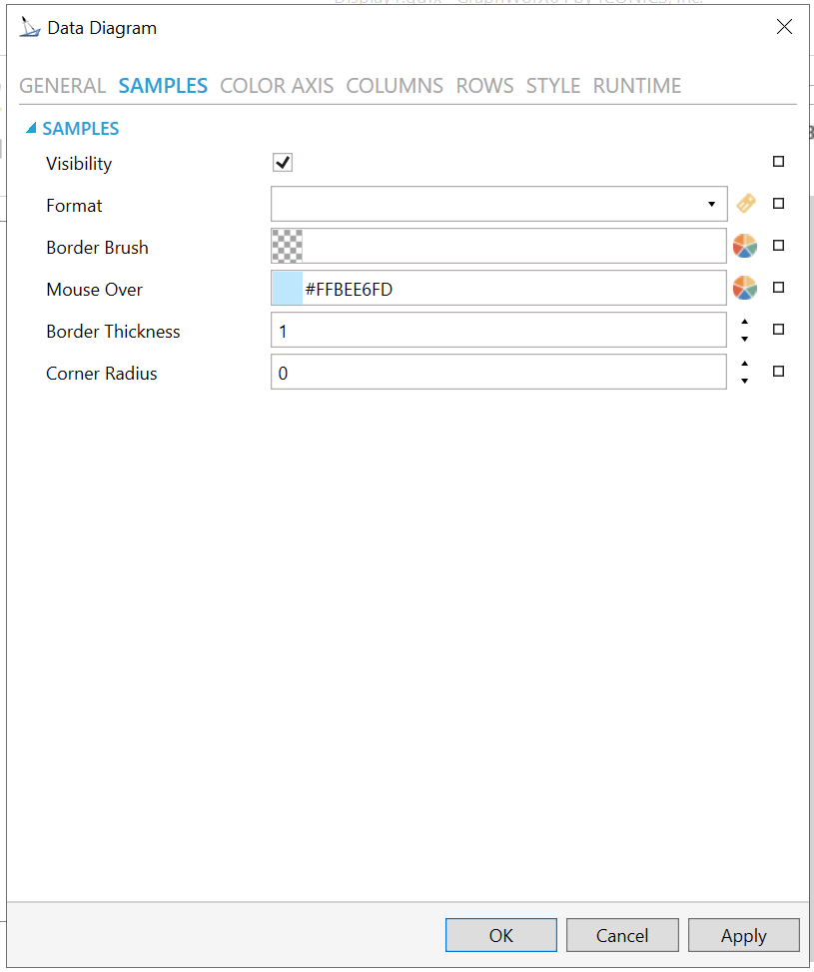Increase Border Thickness with up arrow
This screenshot has height=972, width=814.
(744, 322)
